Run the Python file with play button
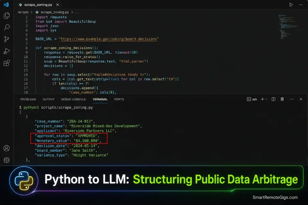The image size is (308, 205). tap(291, 5)
